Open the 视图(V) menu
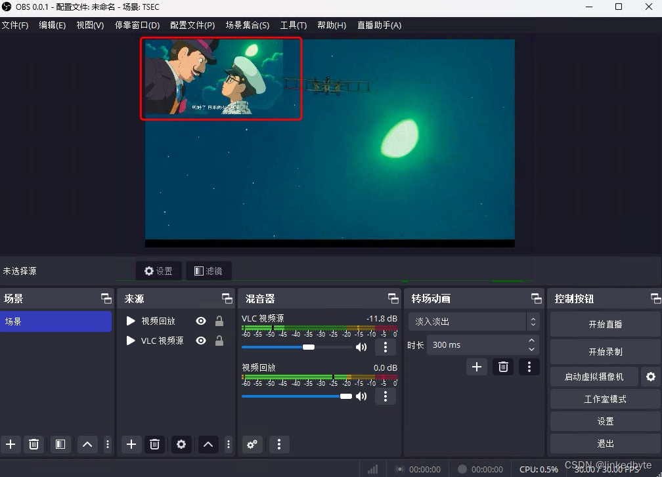Image resolution: width=662 pixels, height=477 pixels. (x=90, y=26)
